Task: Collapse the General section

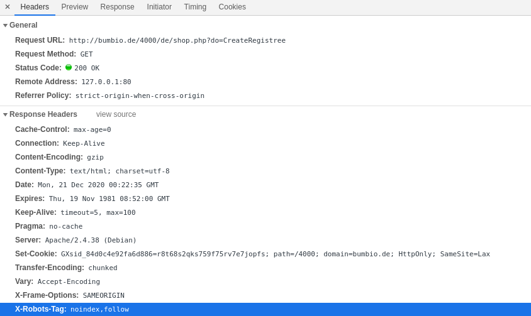Action: pos(6,25)
